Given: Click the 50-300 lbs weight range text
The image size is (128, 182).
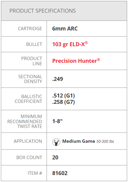Looking at the screenshot, I should pos(105,141).
